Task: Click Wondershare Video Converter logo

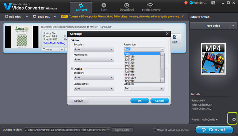Action: click(x=30, y=6)
